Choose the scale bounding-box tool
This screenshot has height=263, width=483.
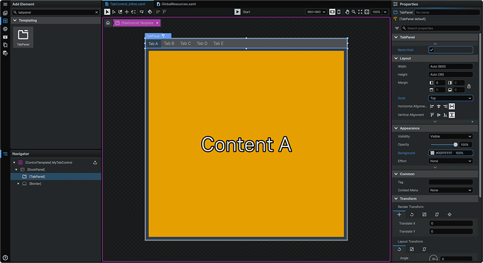click(134, 12)
